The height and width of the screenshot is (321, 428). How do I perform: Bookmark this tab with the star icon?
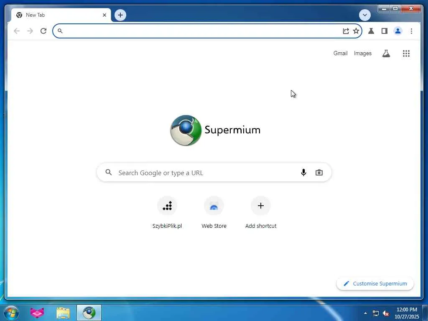pyautogui.click(x=356, y=31)
